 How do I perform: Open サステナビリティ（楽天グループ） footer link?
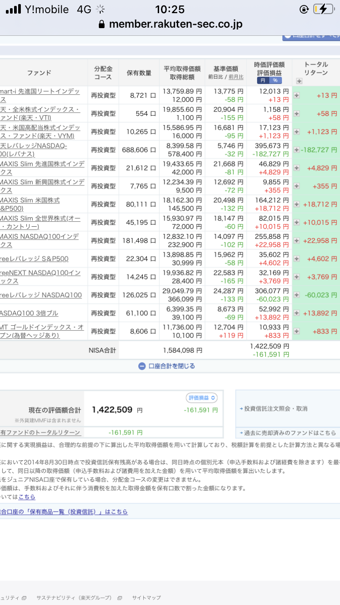coord(74,598)
